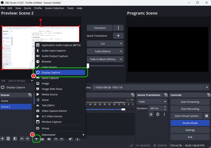Select Application Audio Capture (BETA)
The width and height of the screenshot is (211, 148).
pyautogui.click(x=60, y=45)
